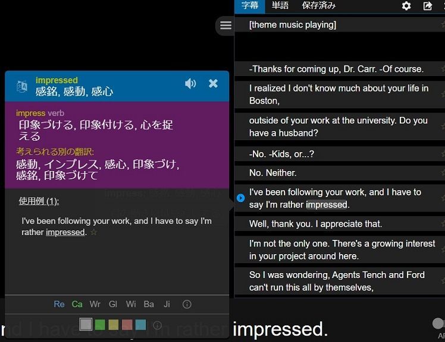
Task: Select subtitle 'I realized I don't know much'
Action: pyautogui.click(x=340, y=94)
